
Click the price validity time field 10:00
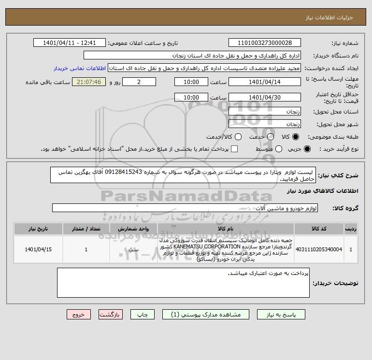click(x=191, y=97)
